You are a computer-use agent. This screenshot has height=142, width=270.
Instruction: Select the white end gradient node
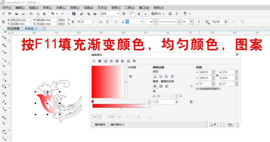pyautogui.click(x=150, y=102)
